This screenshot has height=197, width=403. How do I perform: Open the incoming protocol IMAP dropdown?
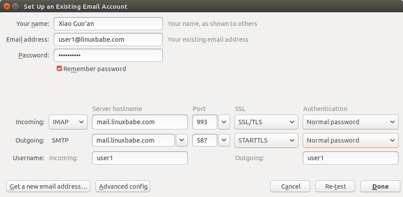pyautogui.click(x=68, y=122)
